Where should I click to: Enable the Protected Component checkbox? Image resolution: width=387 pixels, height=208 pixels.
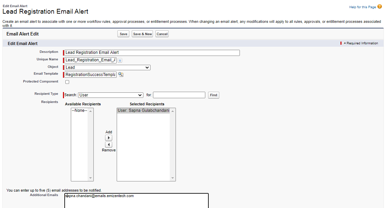coord(67,82)
